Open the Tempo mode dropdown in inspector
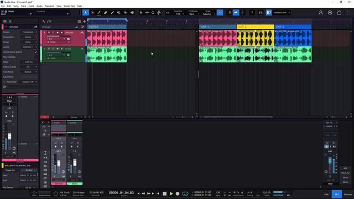This screenshot has height=199, width=354. pos(29,32)
